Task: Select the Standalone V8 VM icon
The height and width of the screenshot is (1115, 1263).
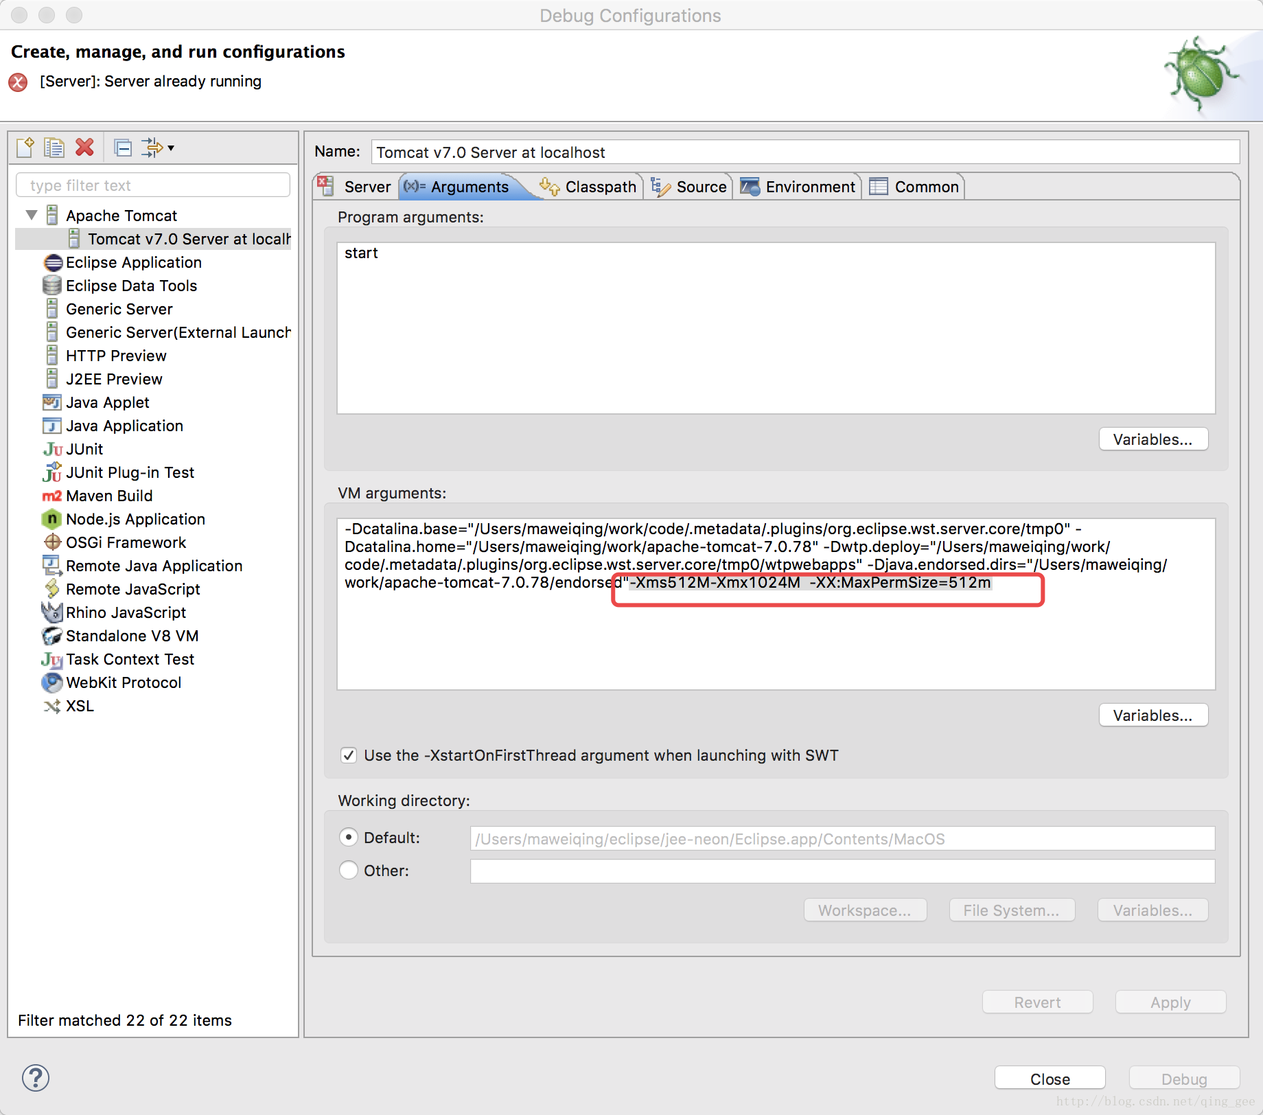Action: (x=52, y=636)
